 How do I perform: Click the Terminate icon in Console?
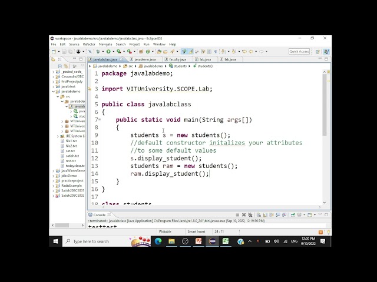point(237,215)
